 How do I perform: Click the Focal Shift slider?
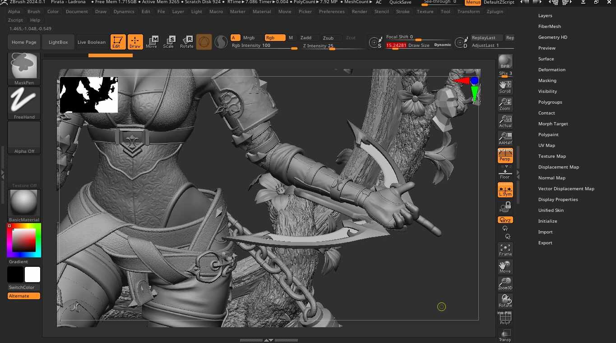pos(418,37)
